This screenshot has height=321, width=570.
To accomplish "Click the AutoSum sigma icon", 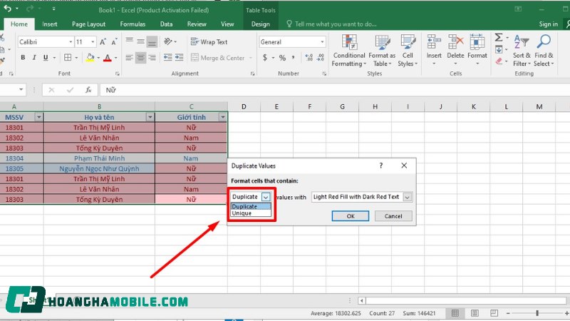I will pos(499,37).
